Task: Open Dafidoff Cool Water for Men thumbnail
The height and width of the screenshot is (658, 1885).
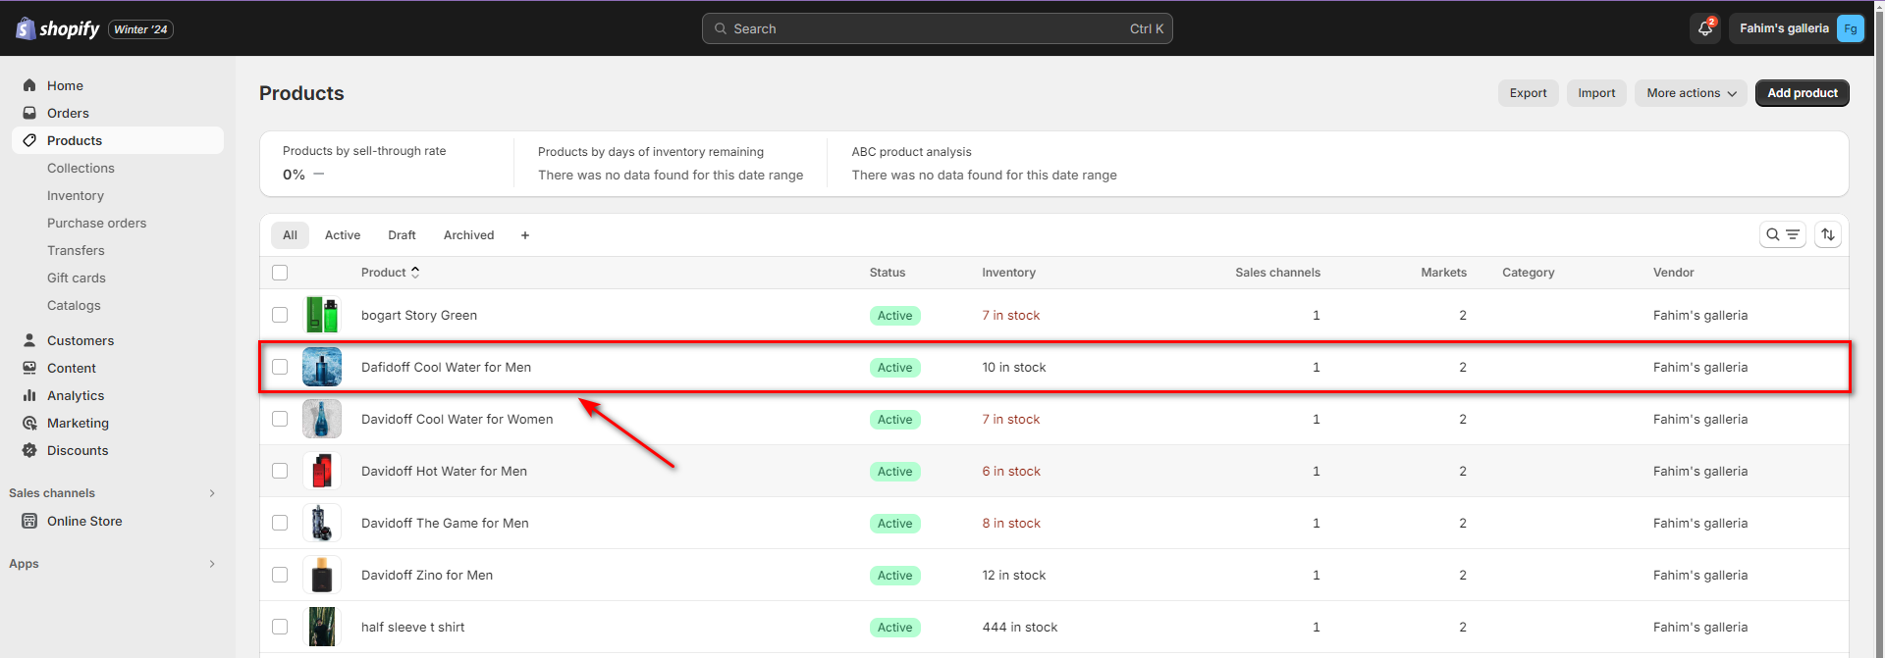Action: click(322, 367)
